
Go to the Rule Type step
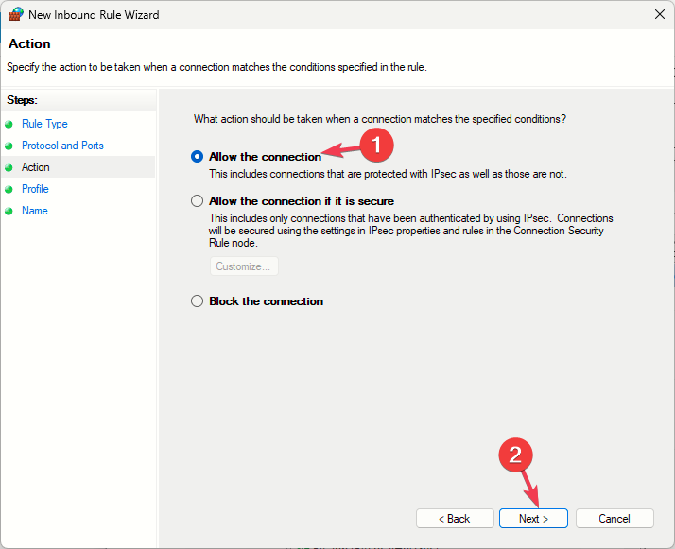(44, 124)
